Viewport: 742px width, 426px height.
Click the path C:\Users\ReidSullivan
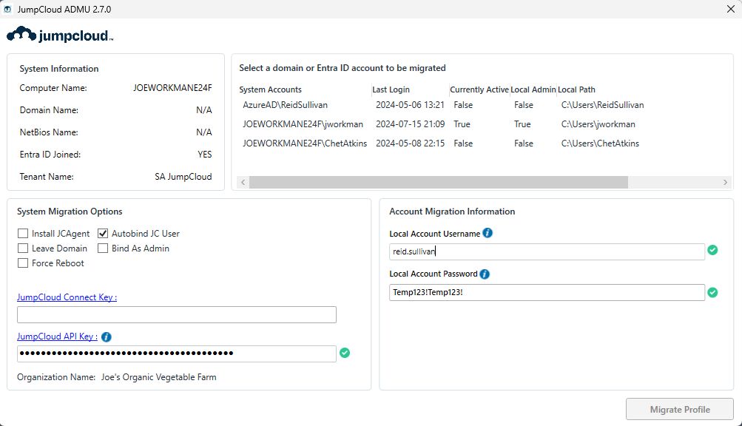pyautogui.click(x=602, y=105)
